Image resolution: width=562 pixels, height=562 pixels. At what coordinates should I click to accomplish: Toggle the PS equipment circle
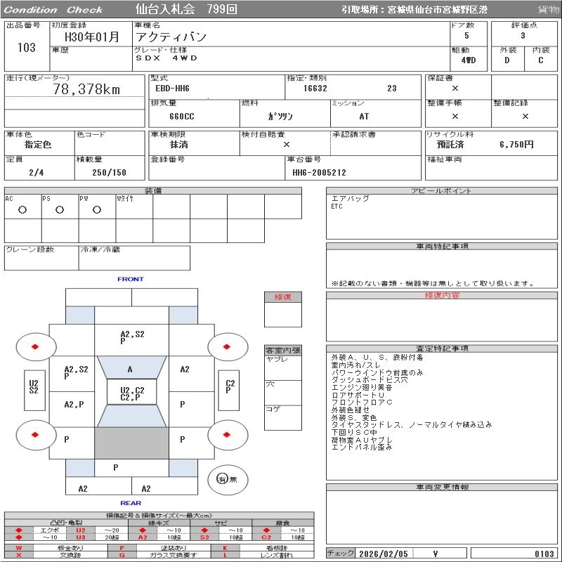(59, 209)
